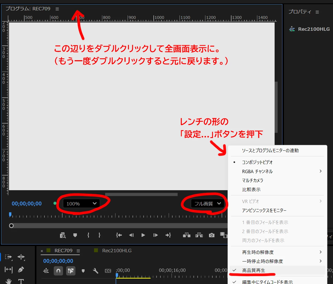Image resolution: width=333 pixels, height=284 pixels.
Task: Toggle 編集中にタイムコードを表示 menu option
Action: (277, 281)
